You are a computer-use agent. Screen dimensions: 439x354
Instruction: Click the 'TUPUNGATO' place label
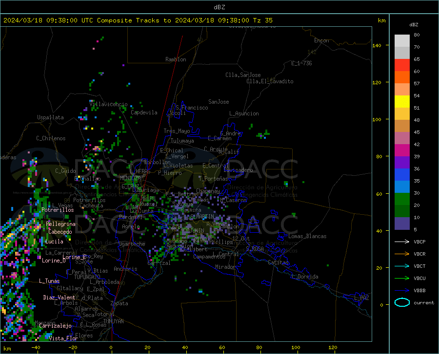pos(87,277)
